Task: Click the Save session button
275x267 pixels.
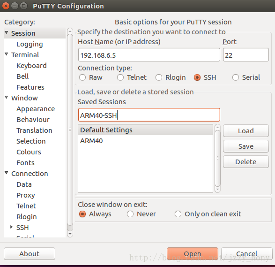Action: (x=246, y=146)
